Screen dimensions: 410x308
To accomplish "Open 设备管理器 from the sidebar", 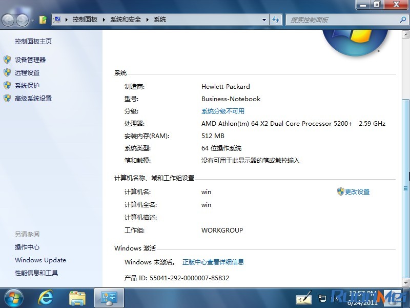I will [30, 60].
